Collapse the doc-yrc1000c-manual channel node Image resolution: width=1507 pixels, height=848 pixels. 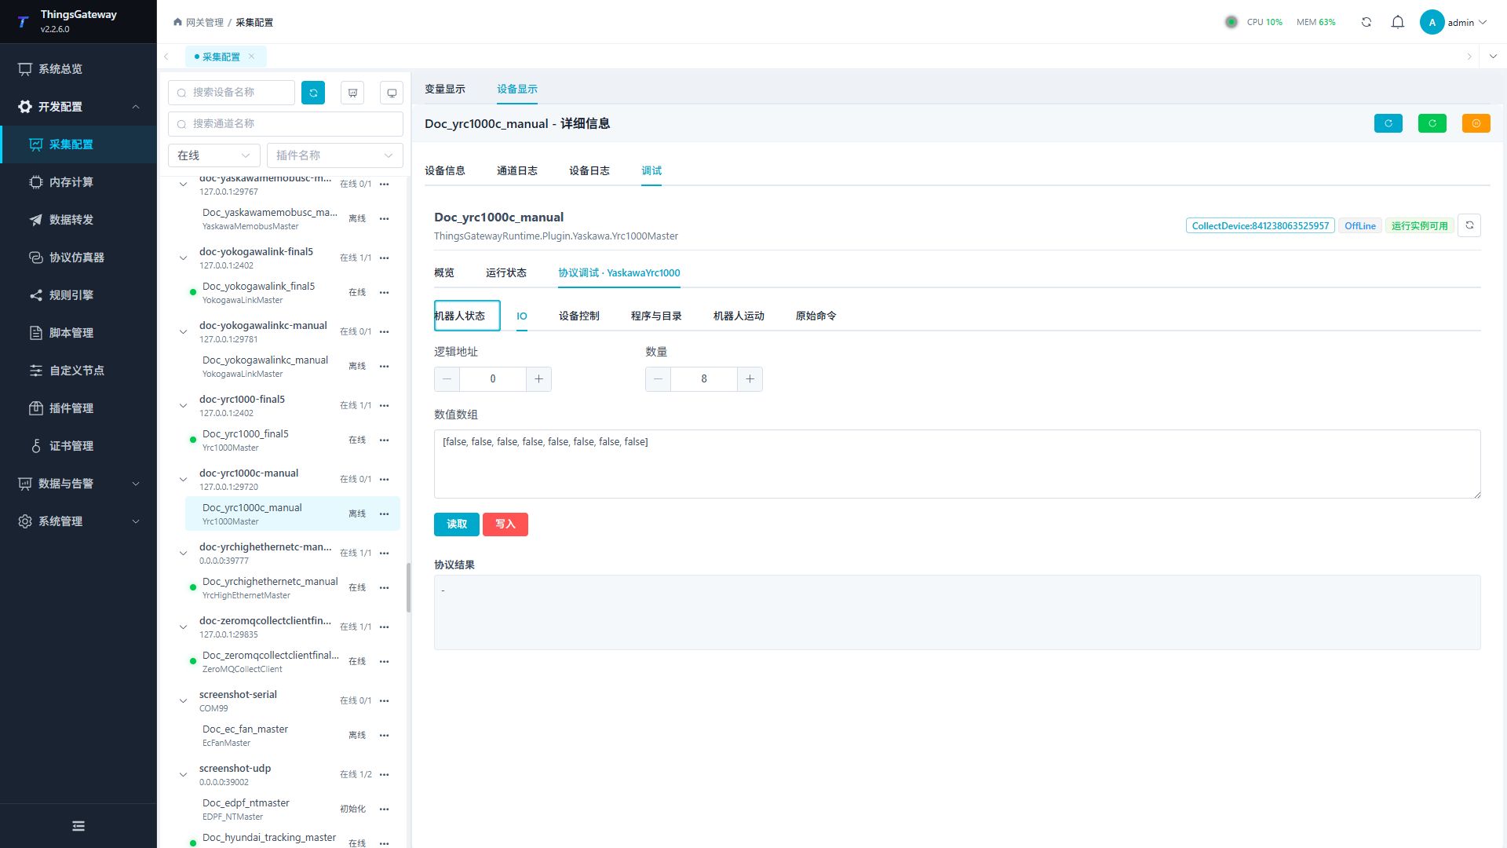[x=183, y=480]
